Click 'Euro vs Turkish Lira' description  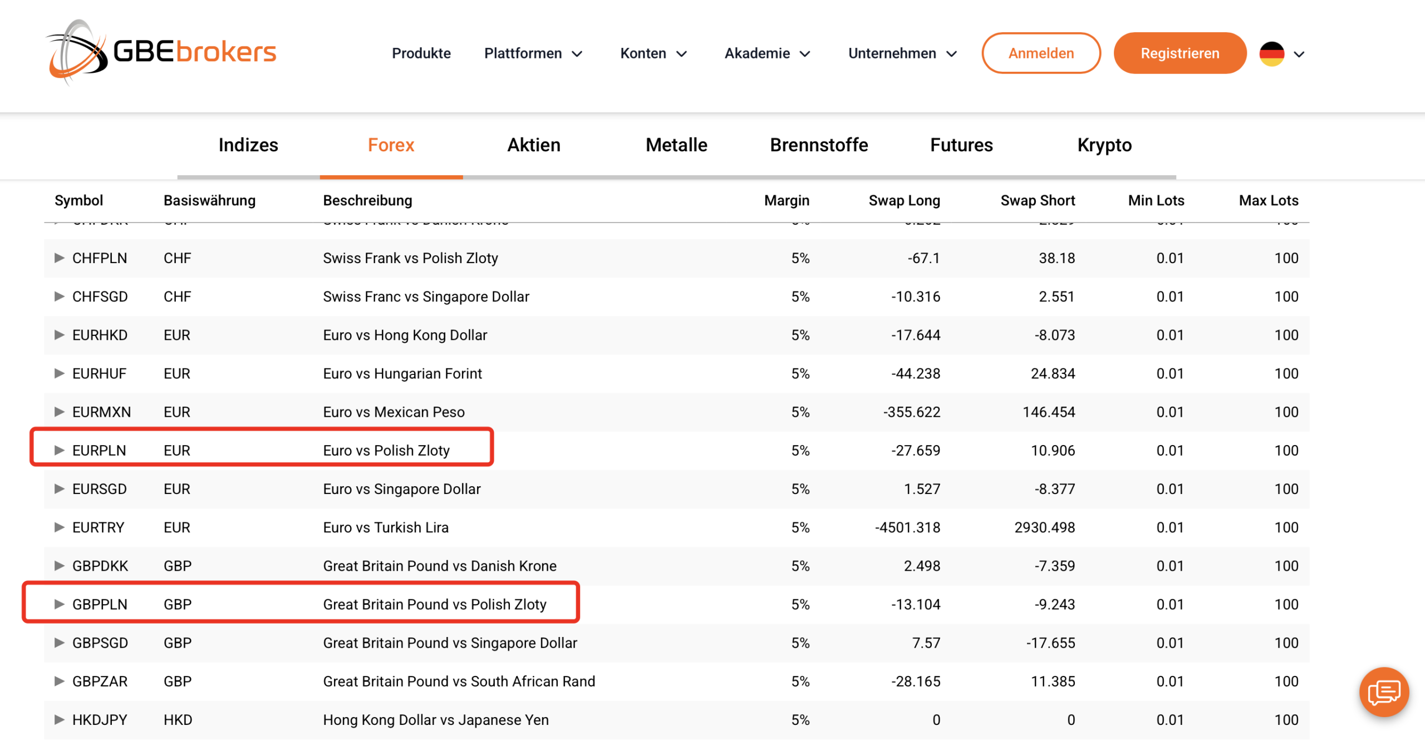385,527
